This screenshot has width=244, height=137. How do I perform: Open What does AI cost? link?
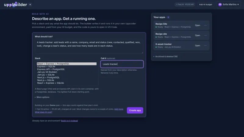pos(44,112)
